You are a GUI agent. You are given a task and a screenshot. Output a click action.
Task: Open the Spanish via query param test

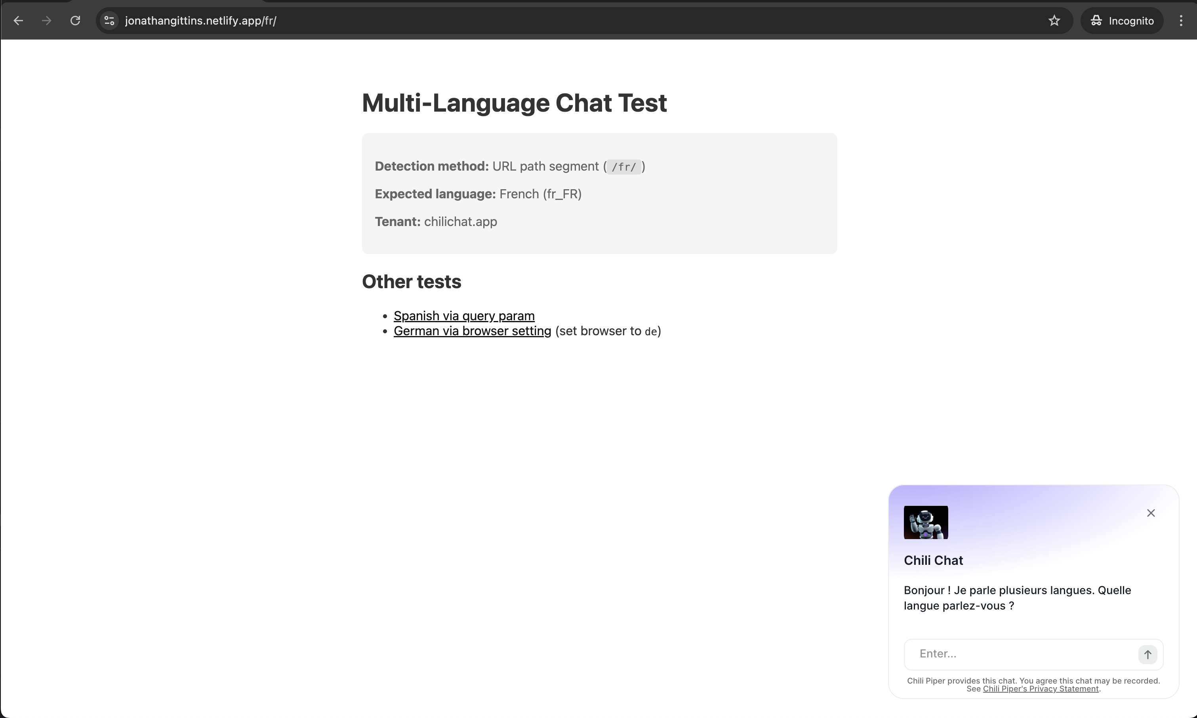[464, 315]
